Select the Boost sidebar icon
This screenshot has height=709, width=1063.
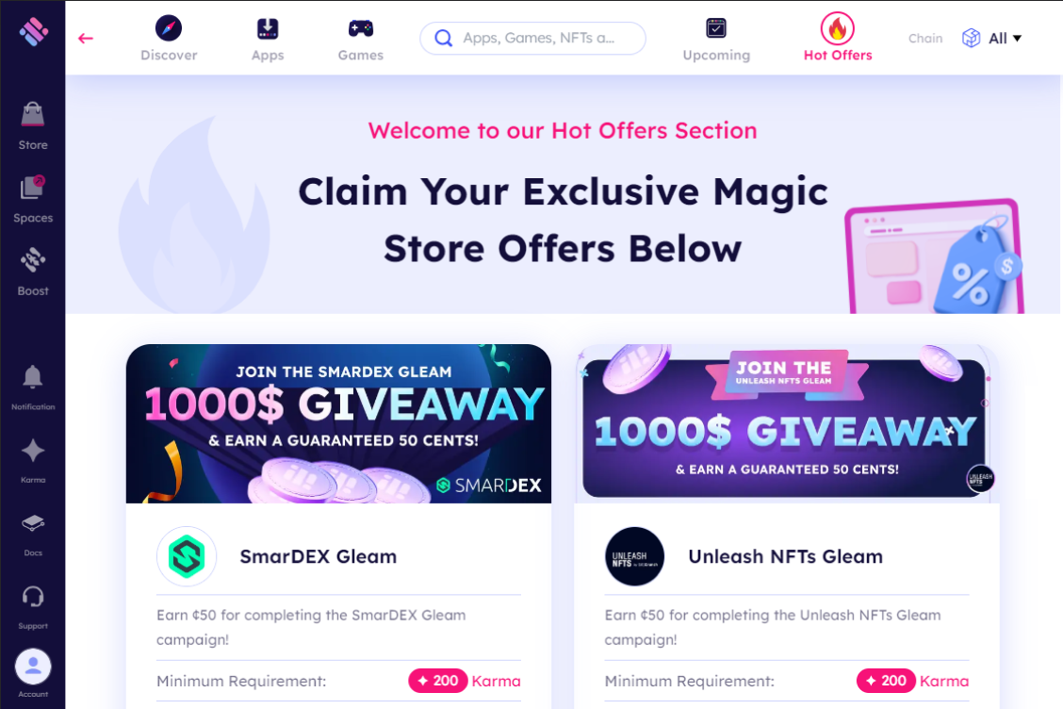coord(33,272)
